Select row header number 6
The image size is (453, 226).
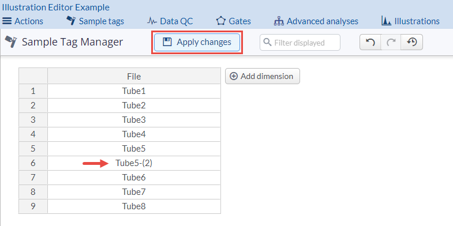tap(33, 163)
